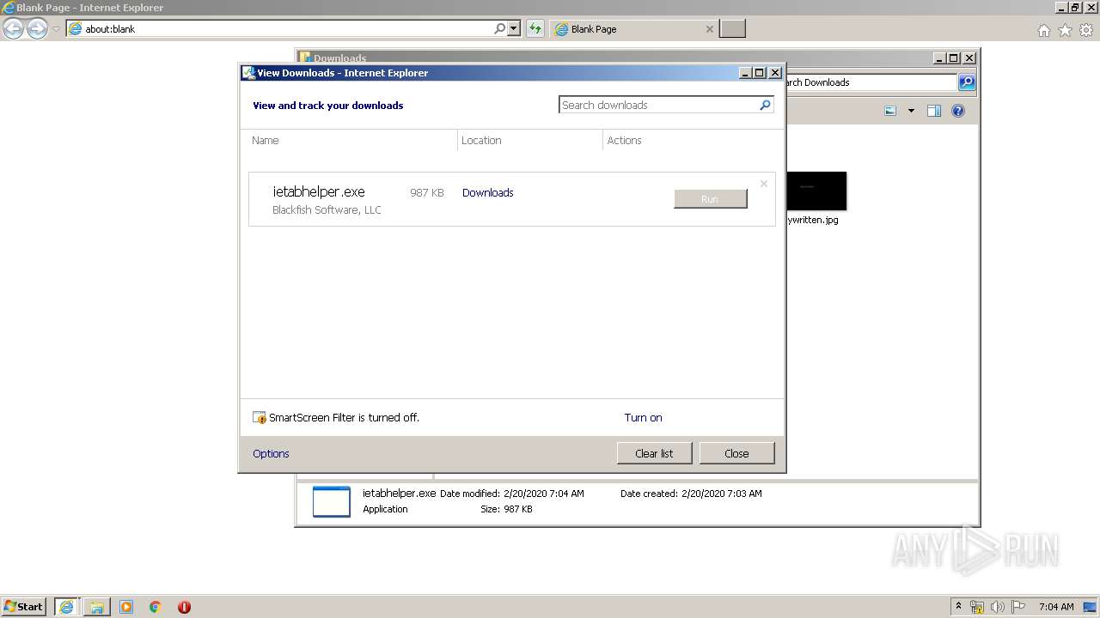Click the Explorer search magnifier button

click(967, 82)
